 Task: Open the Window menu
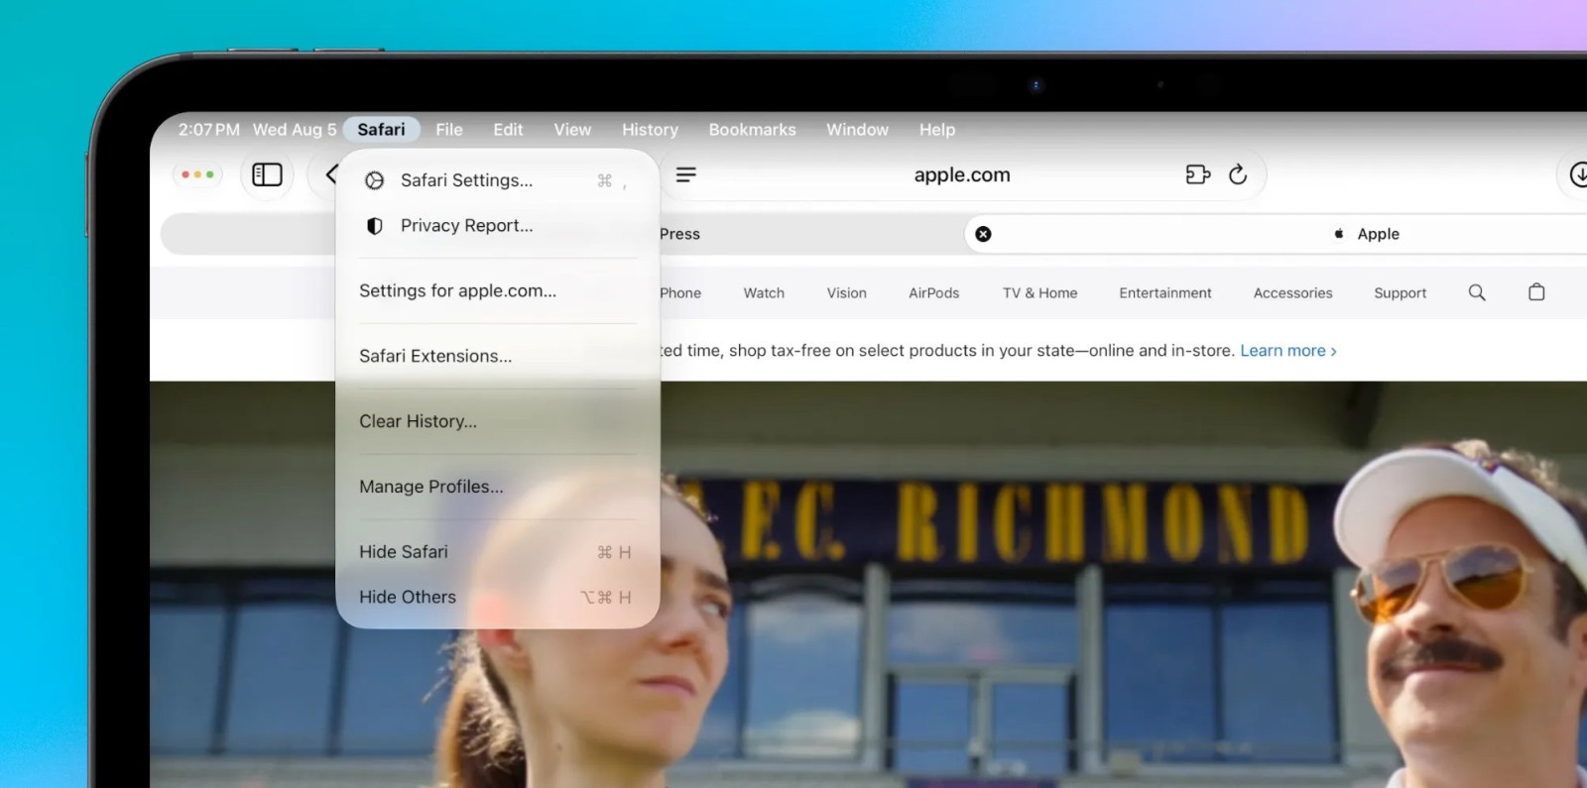(x=857, y=130)
